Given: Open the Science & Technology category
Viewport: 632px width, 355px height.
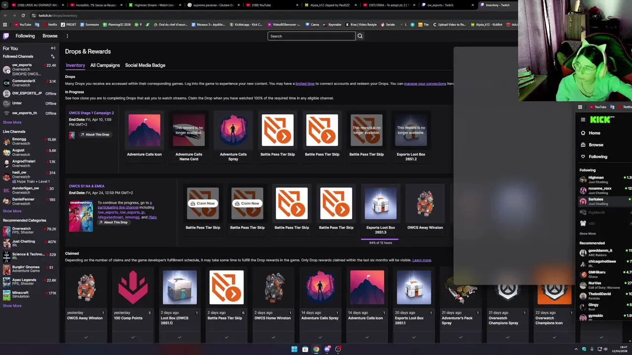Looking at the screenshot, I should coord(30,256).
